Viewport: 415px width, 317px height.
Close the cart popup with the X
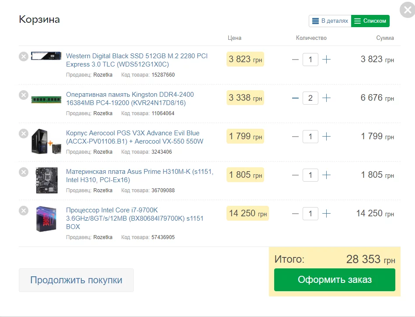click(x=408, y=10)
